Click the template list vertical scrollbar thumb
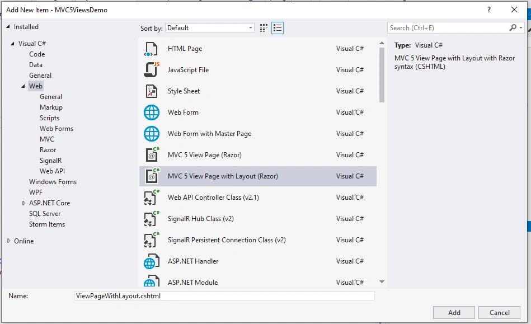 coord(382,74)
